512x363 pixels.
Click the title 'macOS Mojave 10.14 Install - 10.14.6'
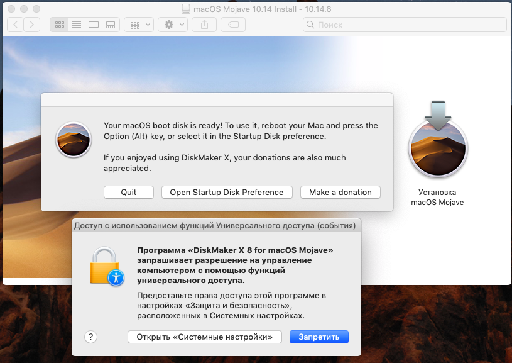coord(262,9)
